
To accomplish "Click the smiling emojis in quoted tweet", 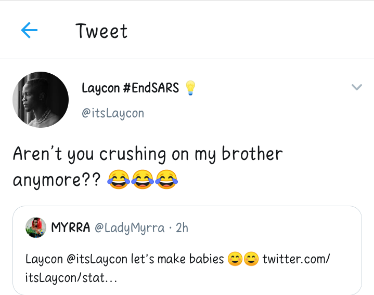I will pyautogui.click(x=243, y=259).
